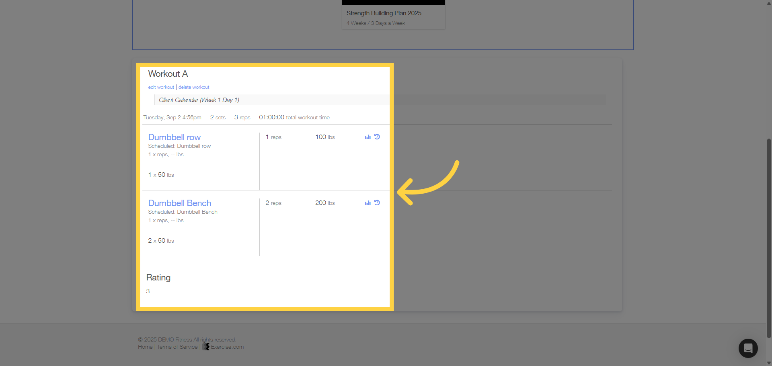Open the chat support bubble
The width and height of the screenshot is (772, 366).
[x=748, y=348]
